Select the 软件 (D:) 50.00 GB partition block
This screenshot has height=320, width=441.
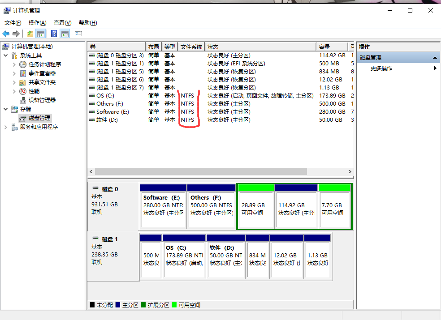pos(225,256)
